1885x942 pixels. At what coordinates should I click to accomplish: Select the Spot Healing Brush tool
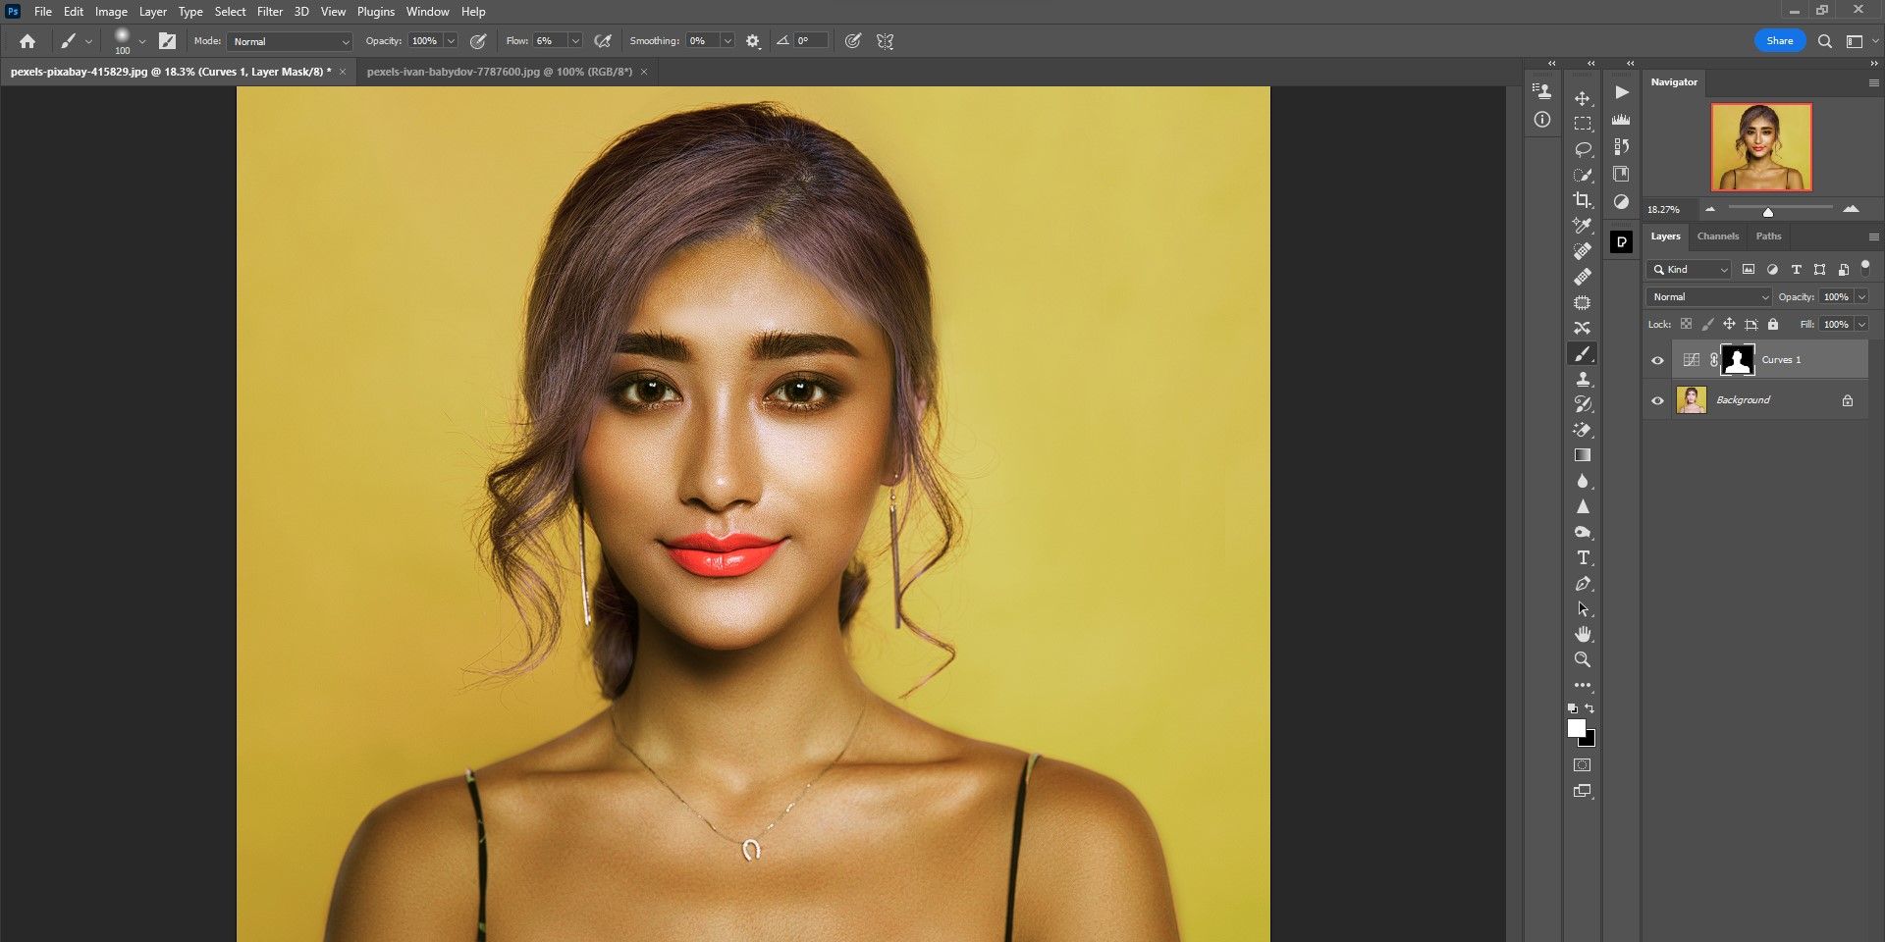point(1583,252)
